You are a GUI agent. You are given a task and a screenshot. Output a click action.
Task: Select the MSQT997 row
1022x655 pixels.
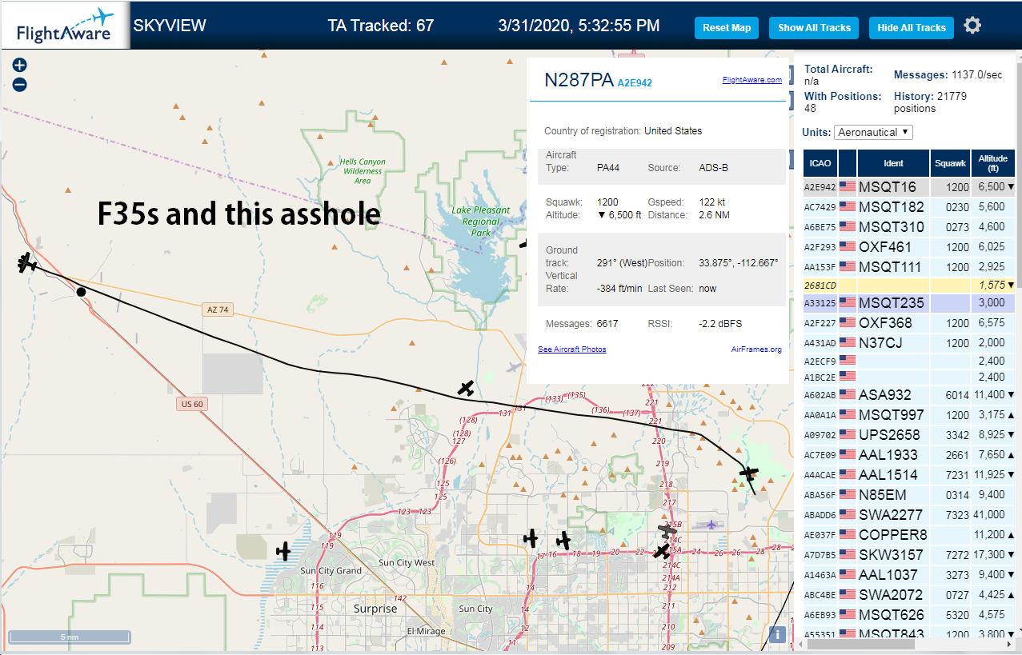(908, 415)
